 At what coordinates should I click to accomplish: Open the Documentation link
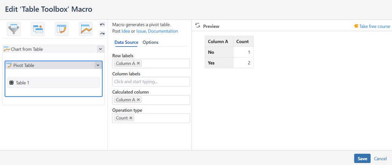pyautogui.click(x=163, y=31)
